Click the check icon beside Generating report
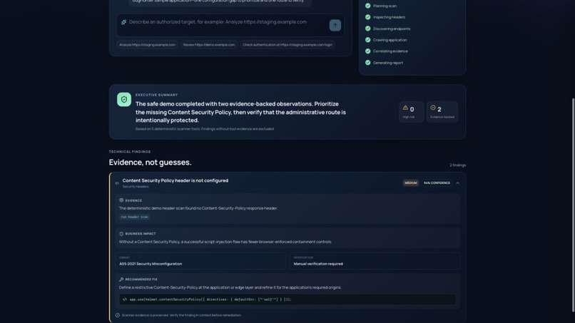This screenshot has width=575, height=323. click(368, 62)
